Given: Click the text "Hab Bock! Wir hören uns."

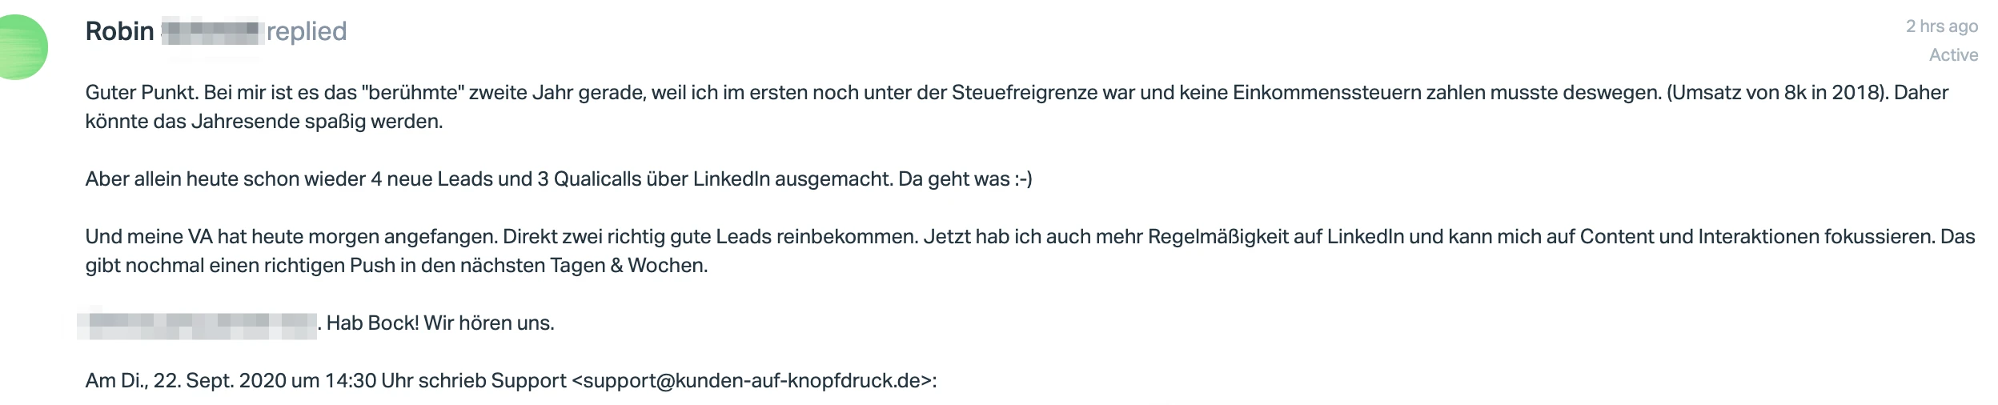Looking at the screenshot, I should coord(440,323).
